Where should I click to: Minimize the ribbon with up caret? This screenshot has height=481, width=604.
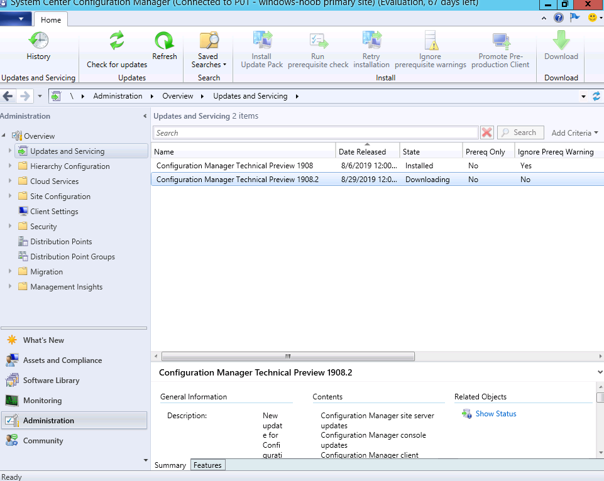[x=544, y=18]
